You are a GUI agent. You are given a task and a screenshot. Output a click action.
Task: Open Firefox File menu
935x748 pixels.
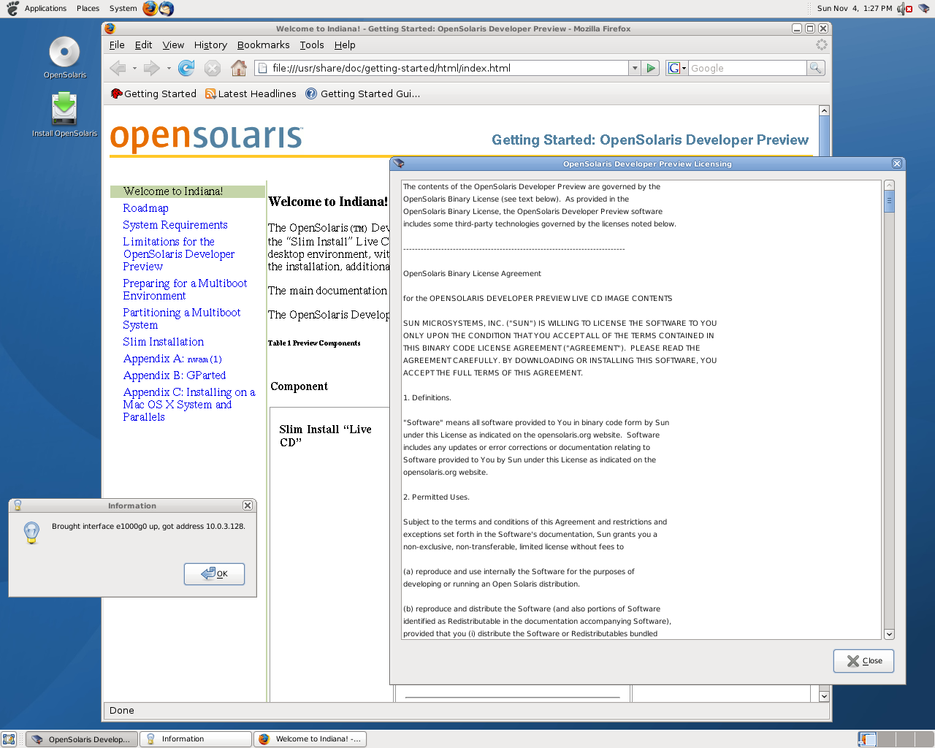pos(117,45)
